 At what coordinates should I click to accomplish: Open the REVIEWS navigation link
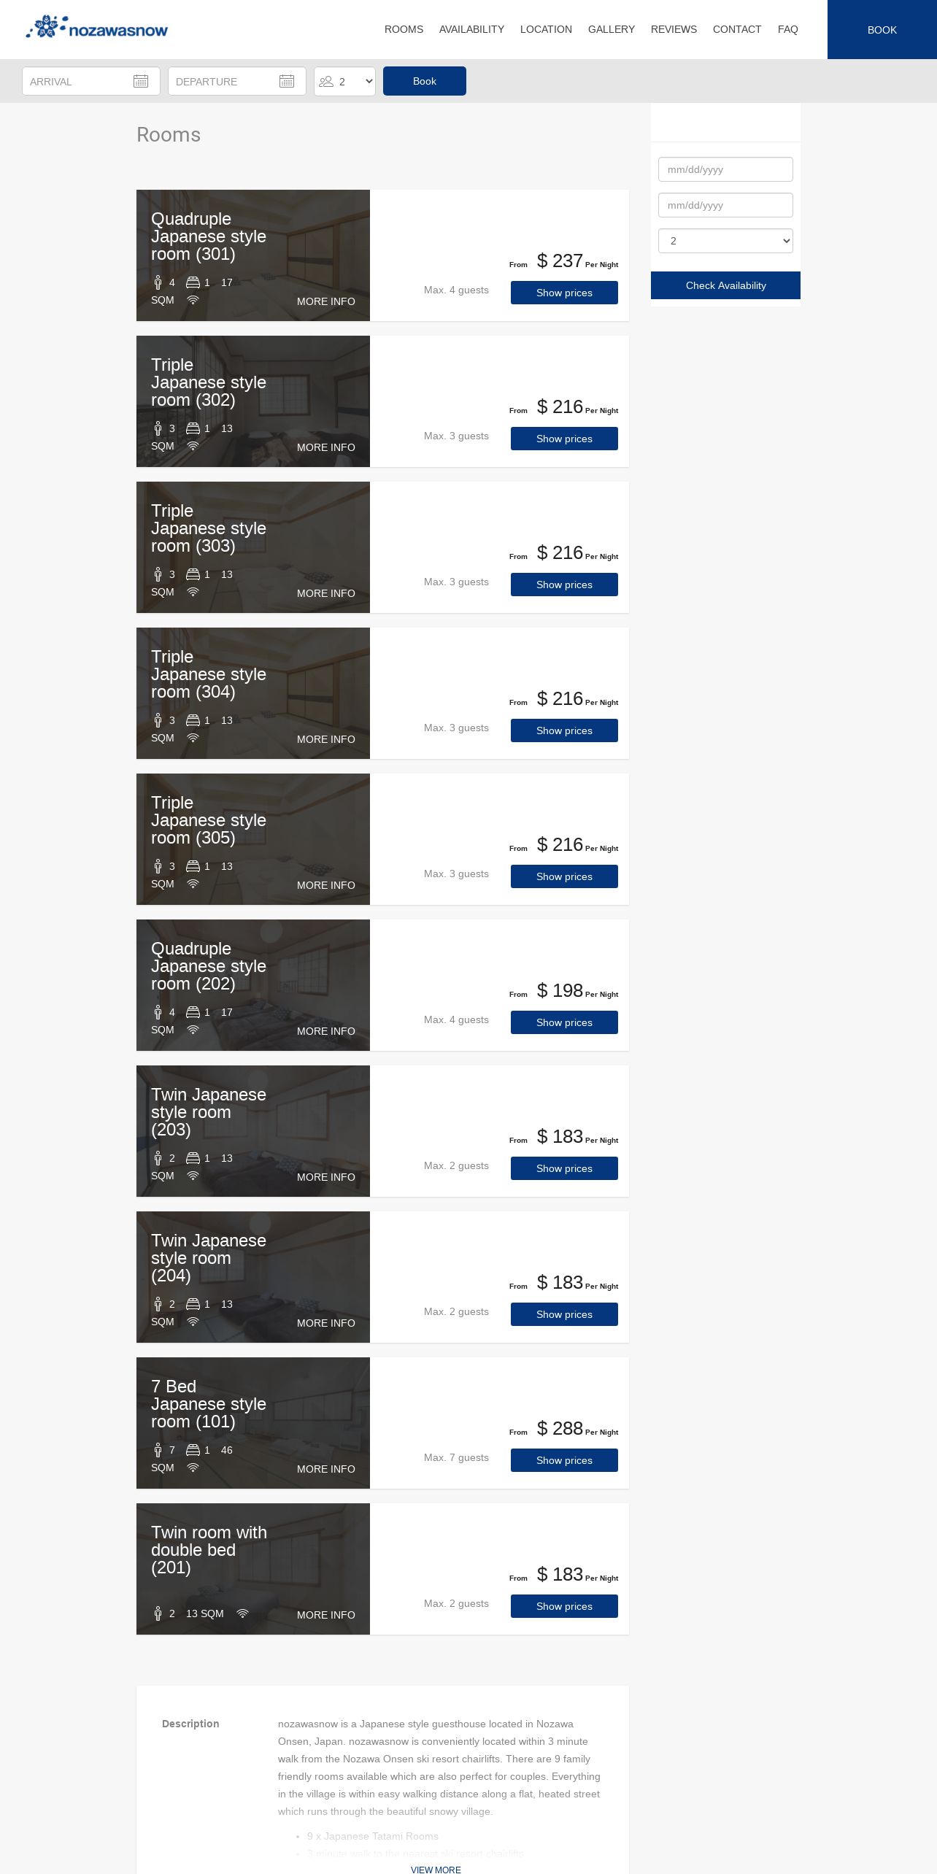[674, 29]
